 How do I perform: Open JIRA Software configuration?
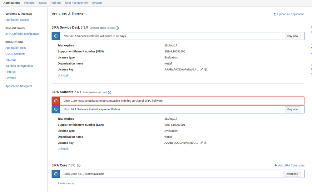tap(23, 34)
